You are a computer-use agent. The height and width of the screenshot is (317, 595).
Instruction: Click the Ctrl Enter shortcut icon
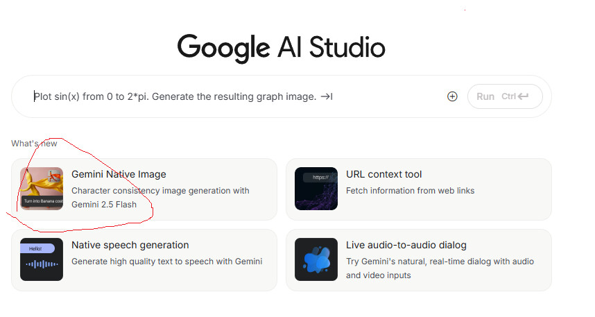517,96
